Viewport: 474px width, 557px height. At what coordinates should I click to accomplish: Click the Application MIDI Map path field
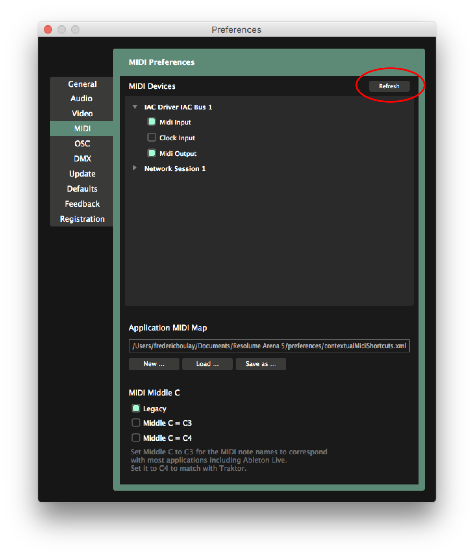269,346
